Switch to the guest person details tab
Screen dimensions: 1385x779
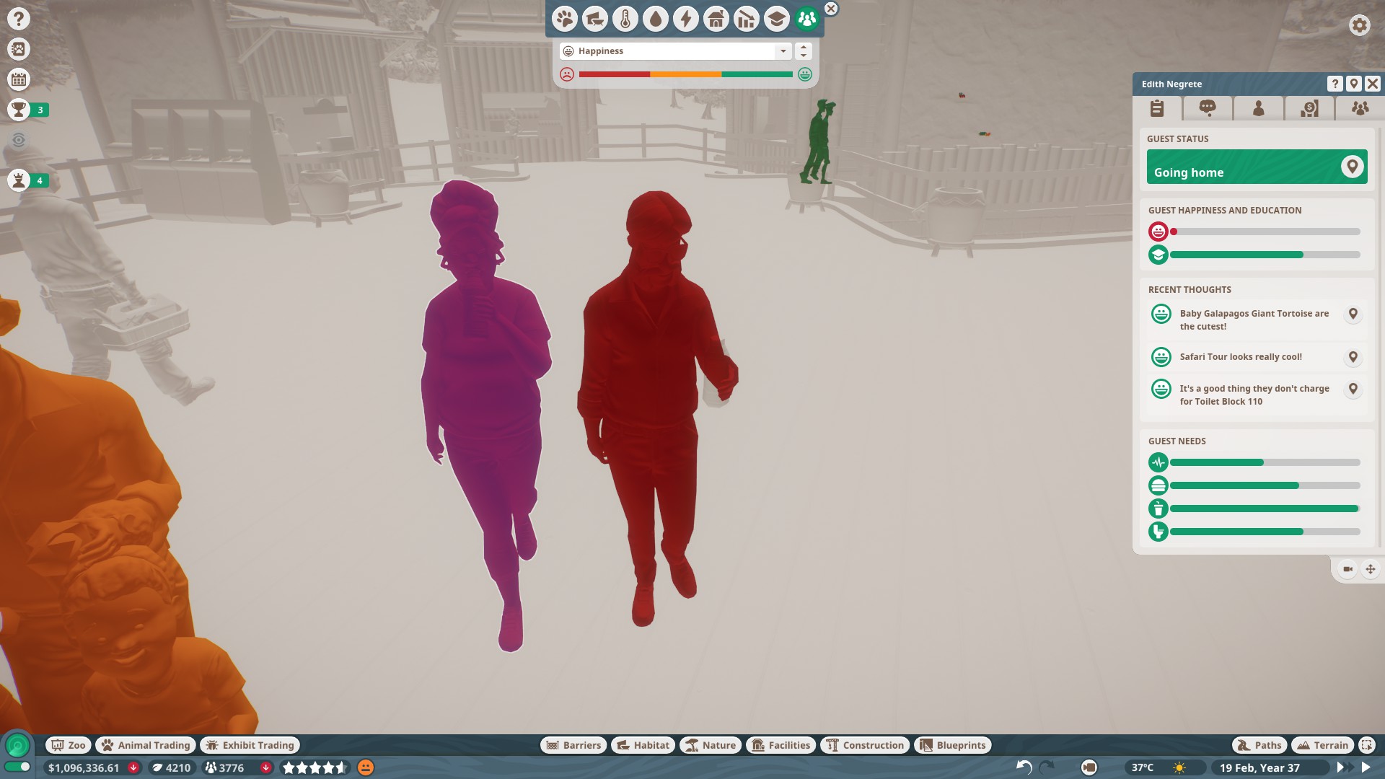tap(1258, 108)
